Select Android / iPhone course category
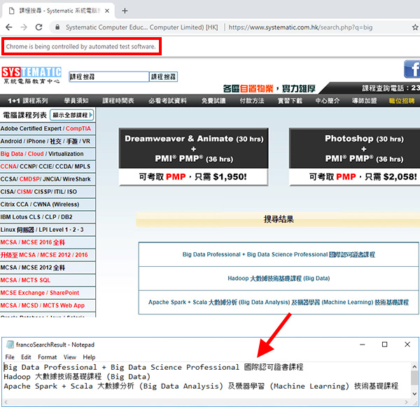420x409 pixels. click(48, 141)
